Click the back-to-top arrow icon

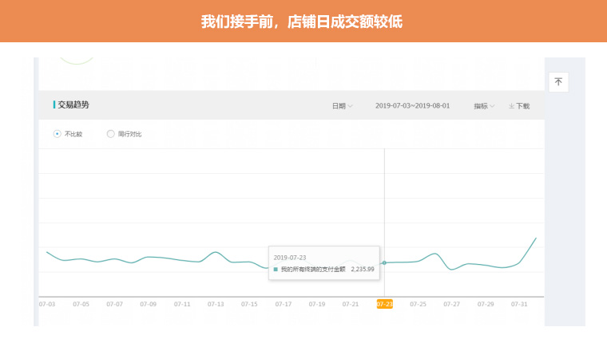558,82
